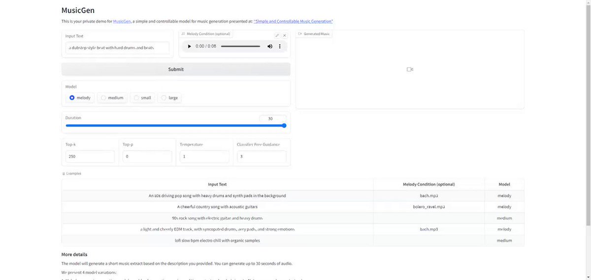This screenshot has width=591, height=280.
Task: Adjust the Duration slider handle
Action: pyautogui.click(x=284, y=125)
